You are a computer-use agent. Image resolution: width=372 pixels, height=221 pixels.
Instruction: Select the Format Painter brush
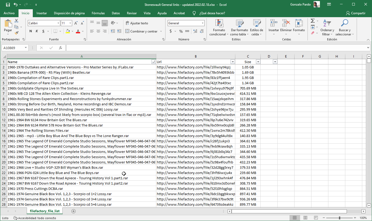tap(16, 33)
